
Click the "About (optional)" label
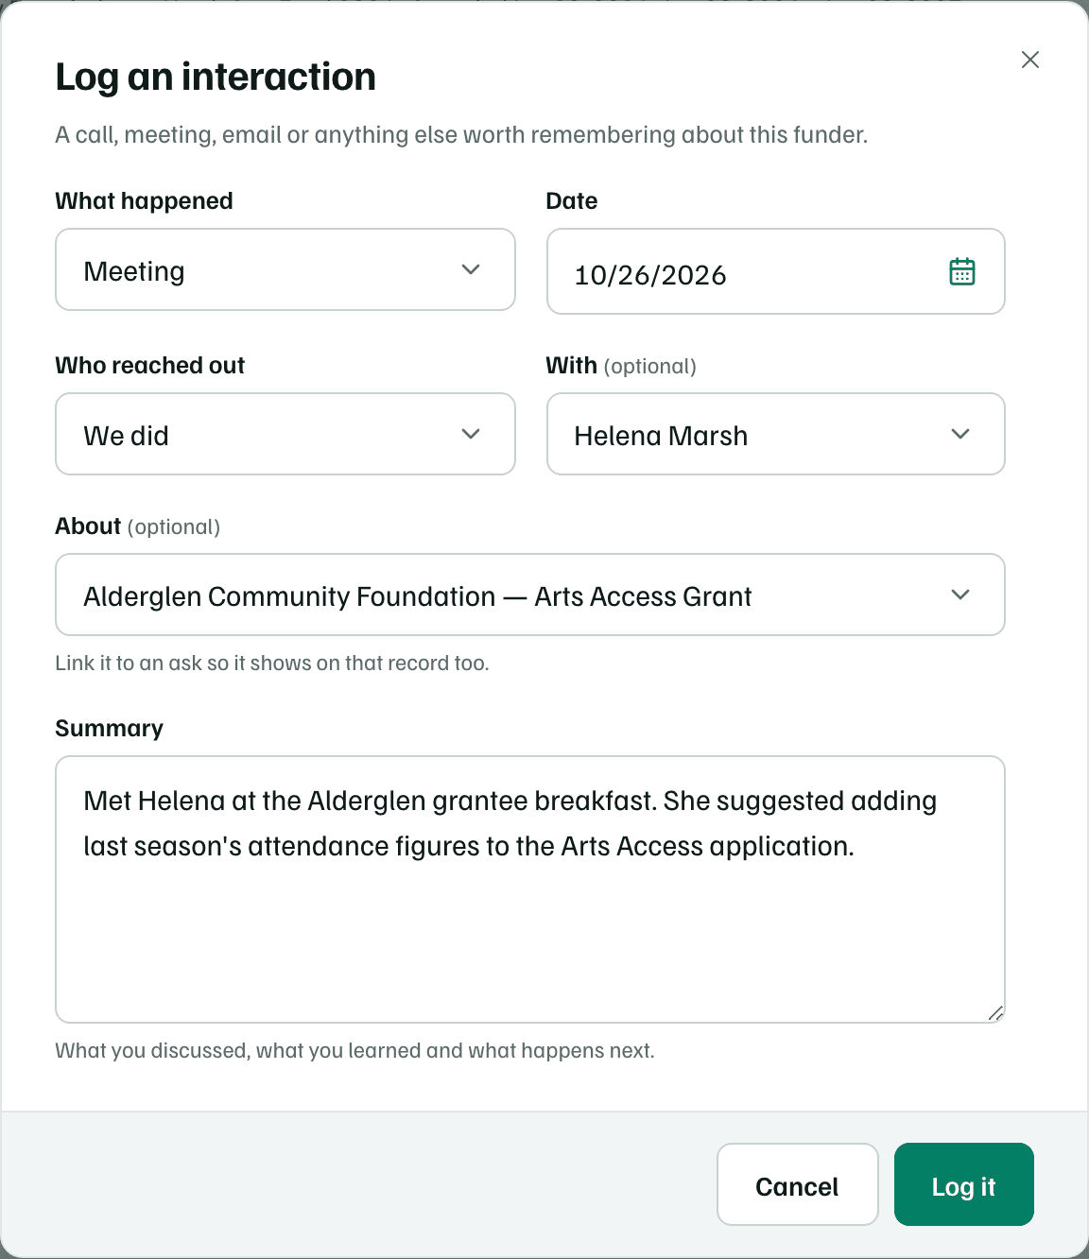(138, 526)
